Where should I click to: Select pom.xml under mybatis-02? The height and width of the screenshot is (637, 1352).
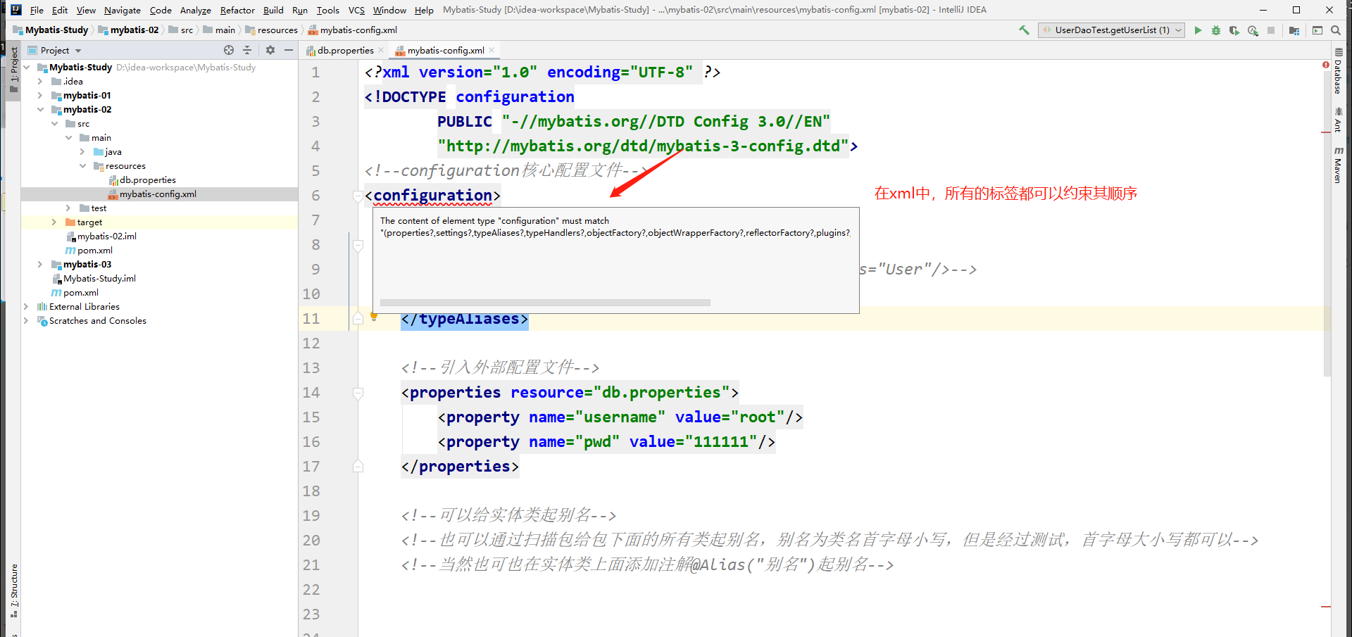(95, 251)
